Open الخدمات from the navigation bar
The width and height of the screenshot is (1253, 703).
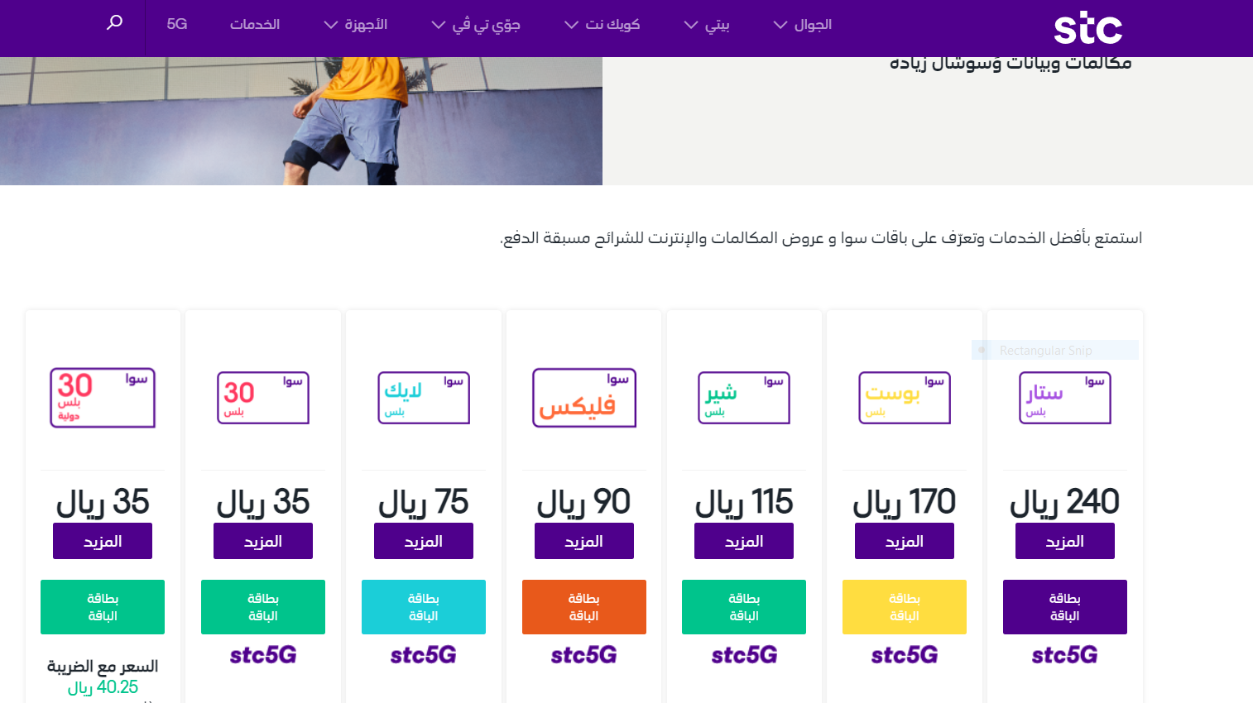click(x=255, y=24)
